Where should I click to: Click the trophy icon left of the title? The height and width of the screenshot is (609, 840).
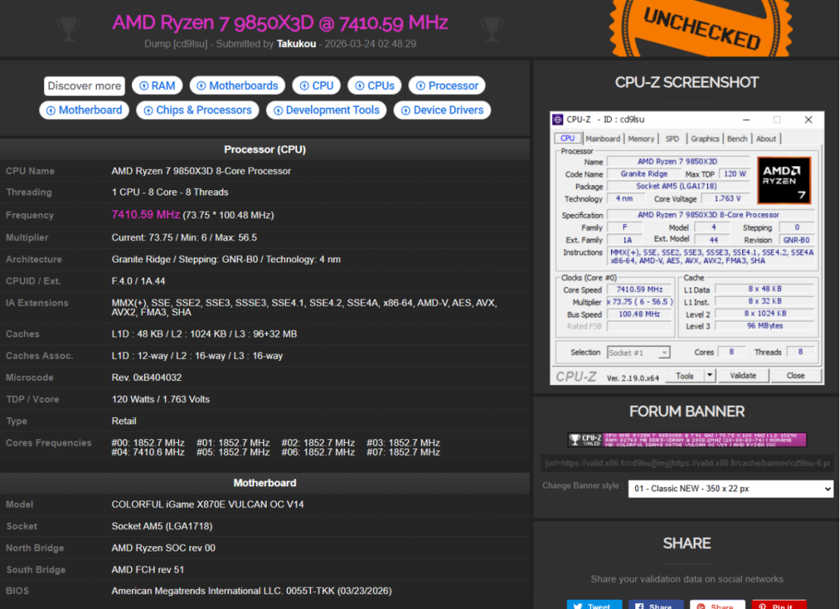[68, 30]
